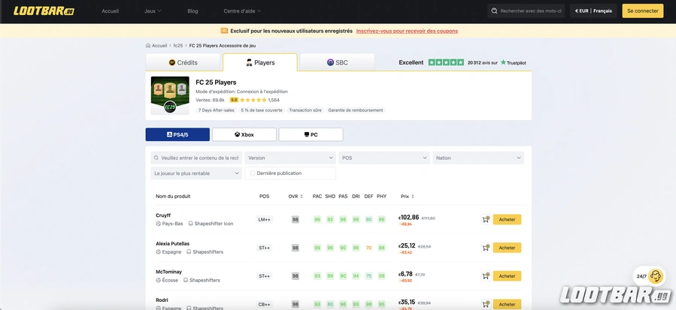Image resolution: width=676 pixels, height=310 pixels.
Task: Select the PC platform button
Action: point(311,135)
